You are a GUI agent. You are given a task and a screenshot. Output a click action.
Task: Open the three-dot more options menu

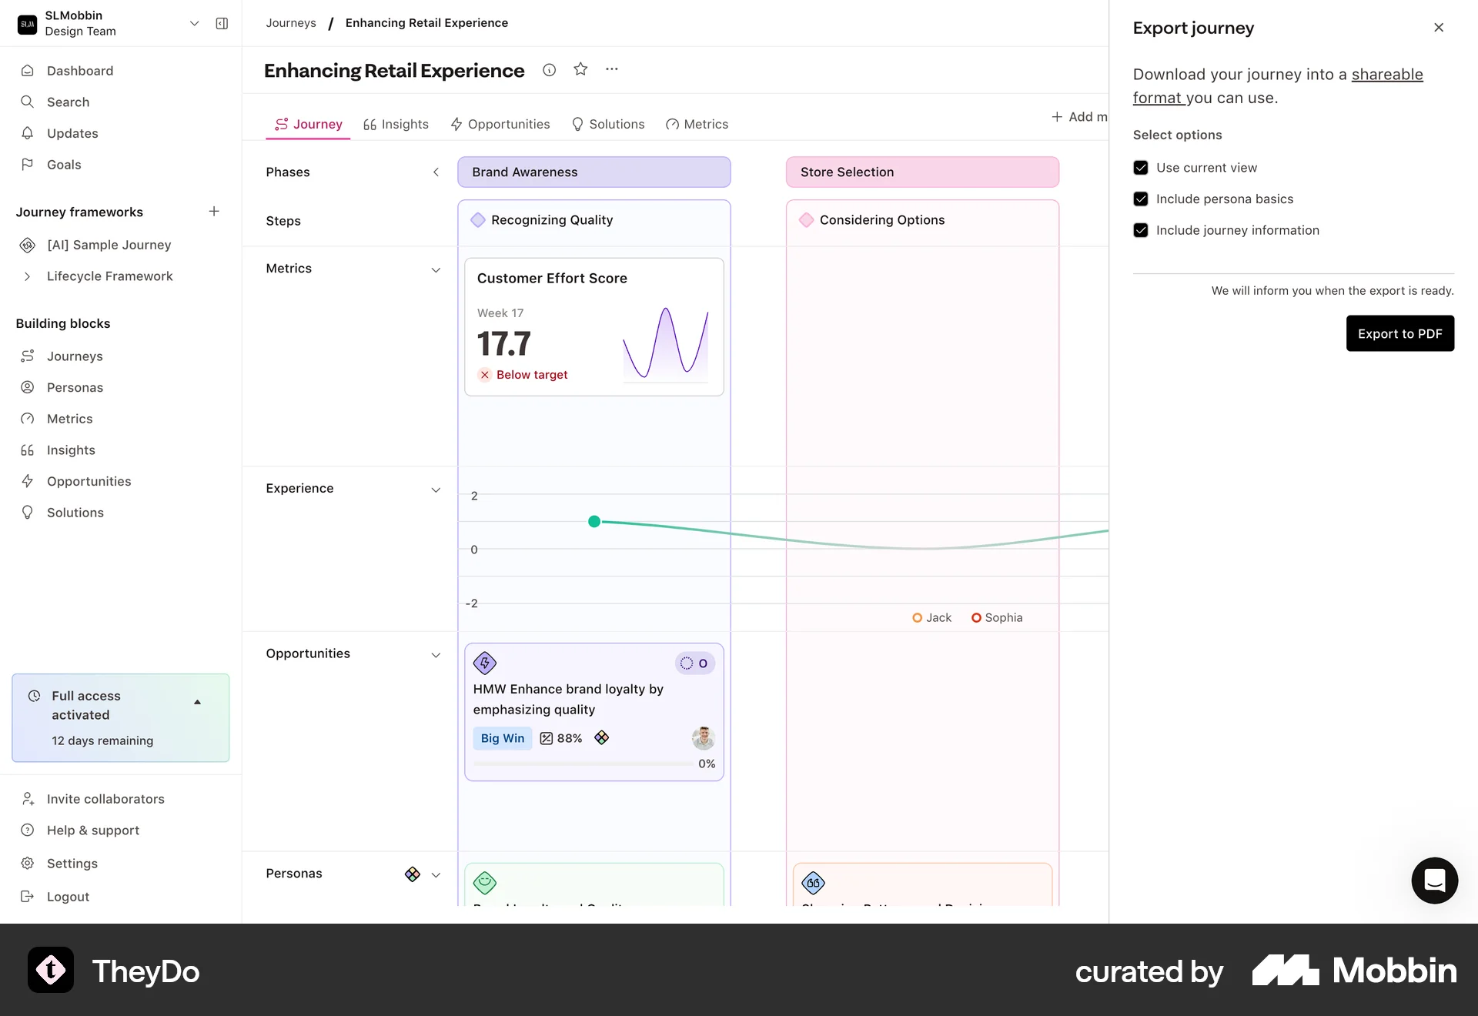(612, 69)
